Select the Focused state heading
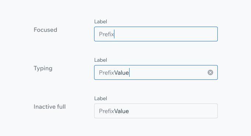This screenshot has width=251, height=136. coord(45,30)
